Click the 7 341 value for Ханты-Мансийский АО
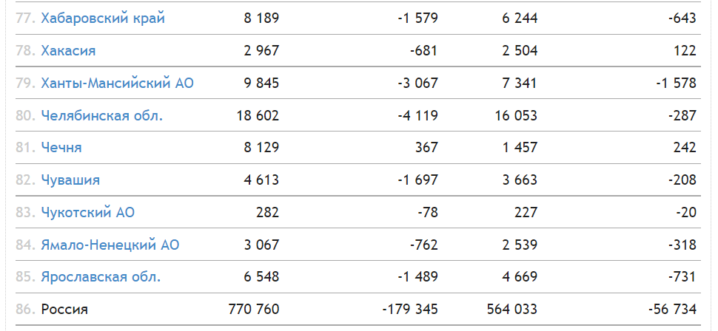Viewport: 718px width, 331px height. click(520, 83)
